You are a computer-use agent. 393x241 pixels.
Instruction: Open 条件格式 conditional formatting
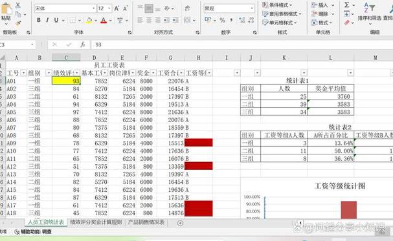point(278,5)
